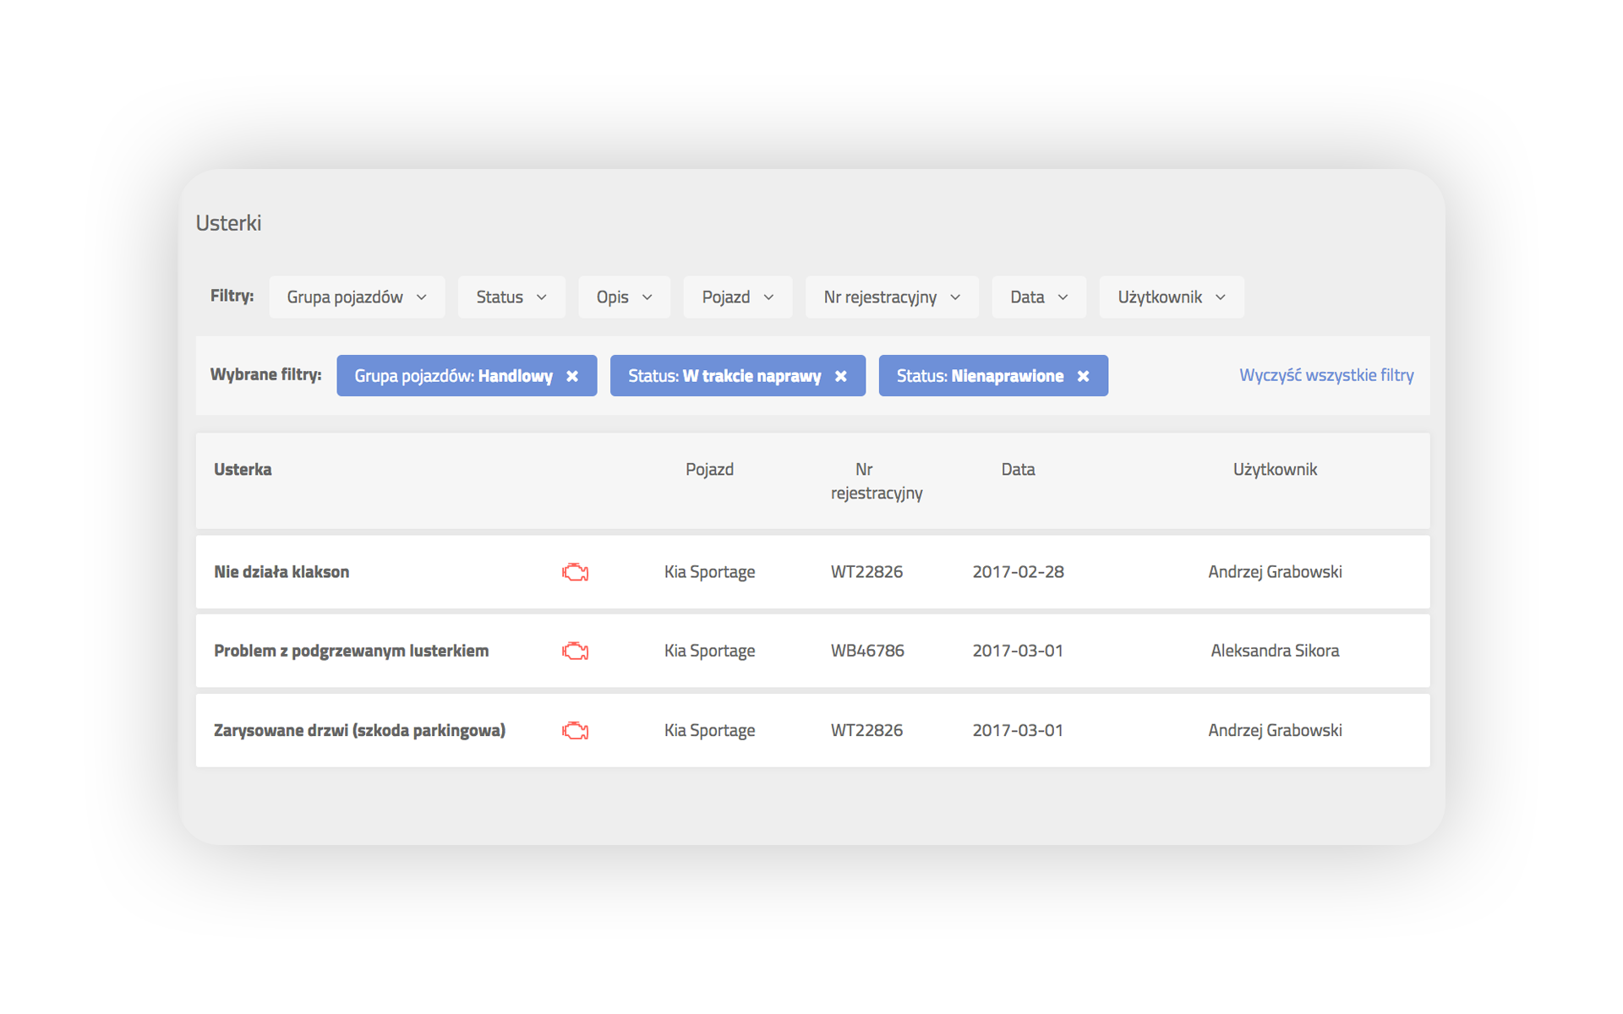Viewport: 1623px width, 1014px height.
Task: Open the Użytkownik filter dropdown
Action: coord(1171,297)
